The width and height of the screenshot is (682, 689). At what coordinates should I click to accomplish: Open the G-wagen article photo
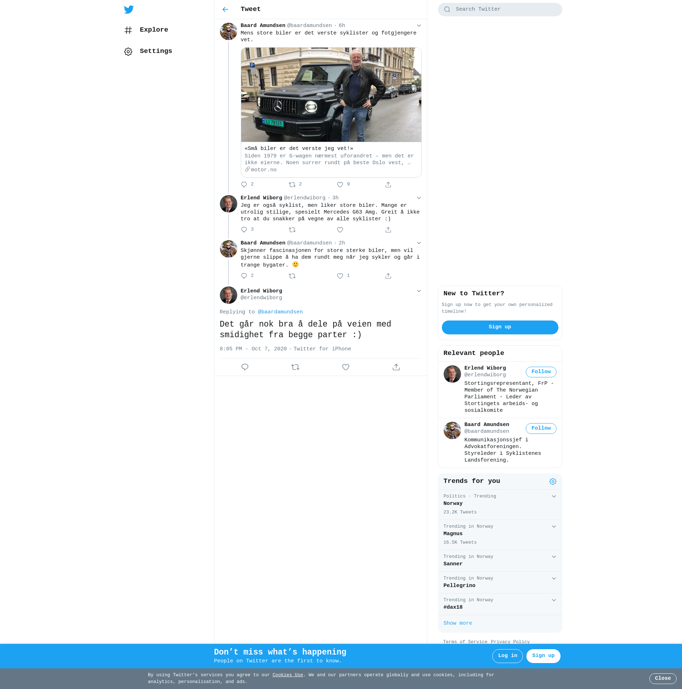[x=331, y=95]
